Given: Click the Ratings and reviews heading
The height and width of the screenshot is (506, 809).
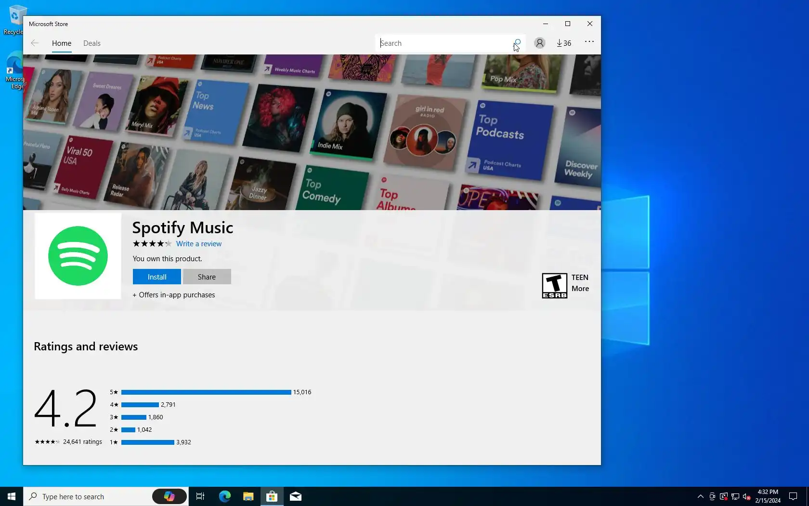Looking at the screenshot, I should point(86,346).
